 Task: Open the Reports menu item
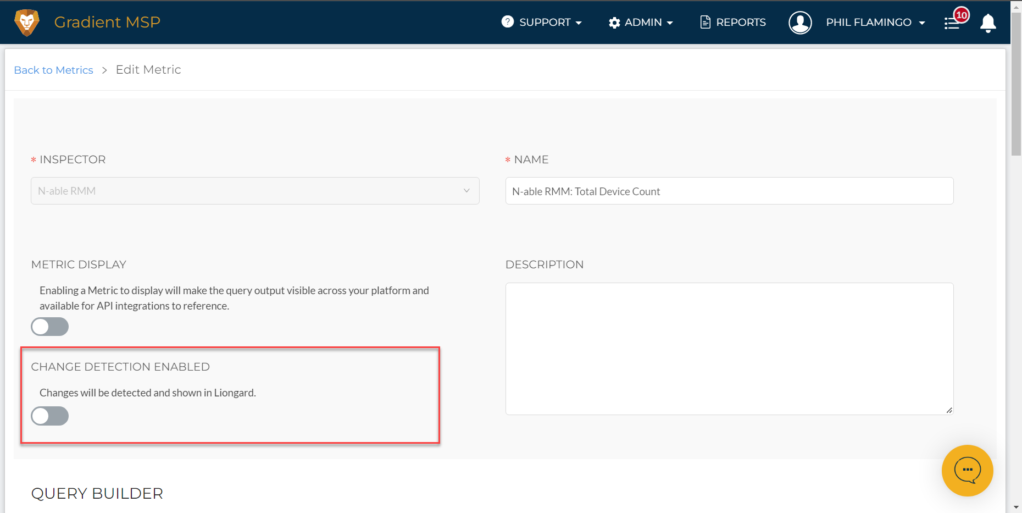[733, 23]
